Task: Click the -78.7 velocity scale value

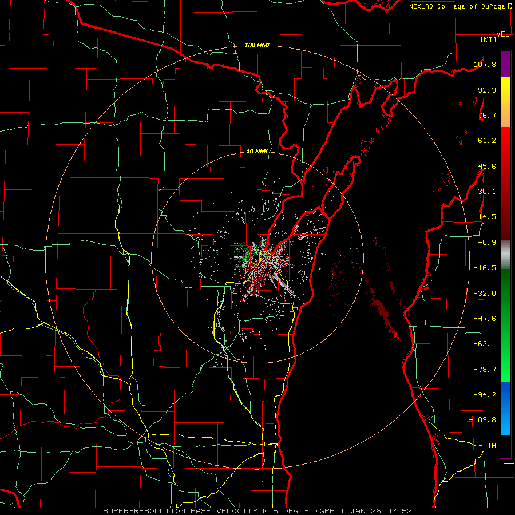Action: [485, 370]
